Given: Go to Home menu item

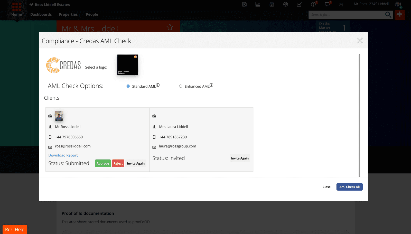Looking at the screenshot, I should click(16, 14).
